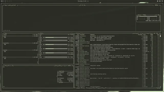Viewport: 164px width, 92px height.
Task: Select the wireplumber process row
Action: pos(117,61)
